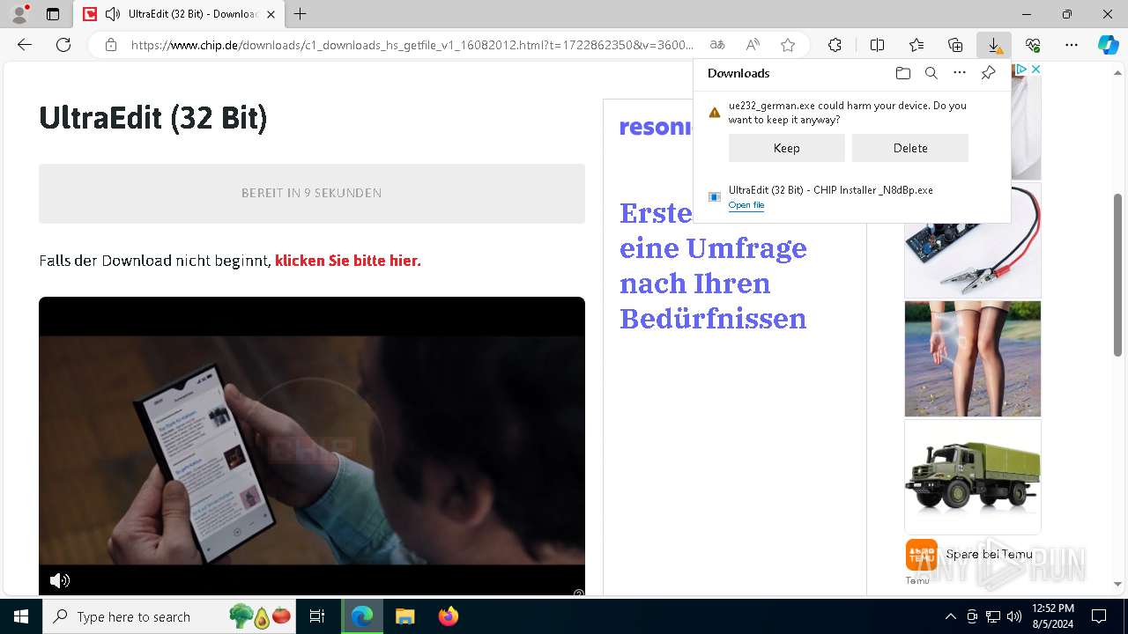The image size is (1128, 634).
Task: Open Extensions puzzle icon
Action: tap(835, 45)
